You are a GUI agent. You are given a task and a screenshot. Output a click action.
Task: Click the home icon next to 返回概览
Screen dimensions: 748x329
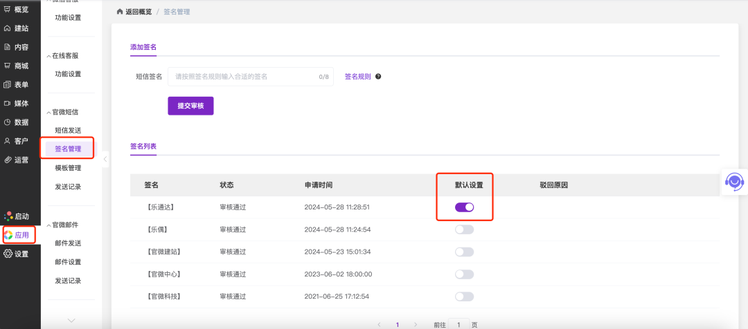pos(121,12)
